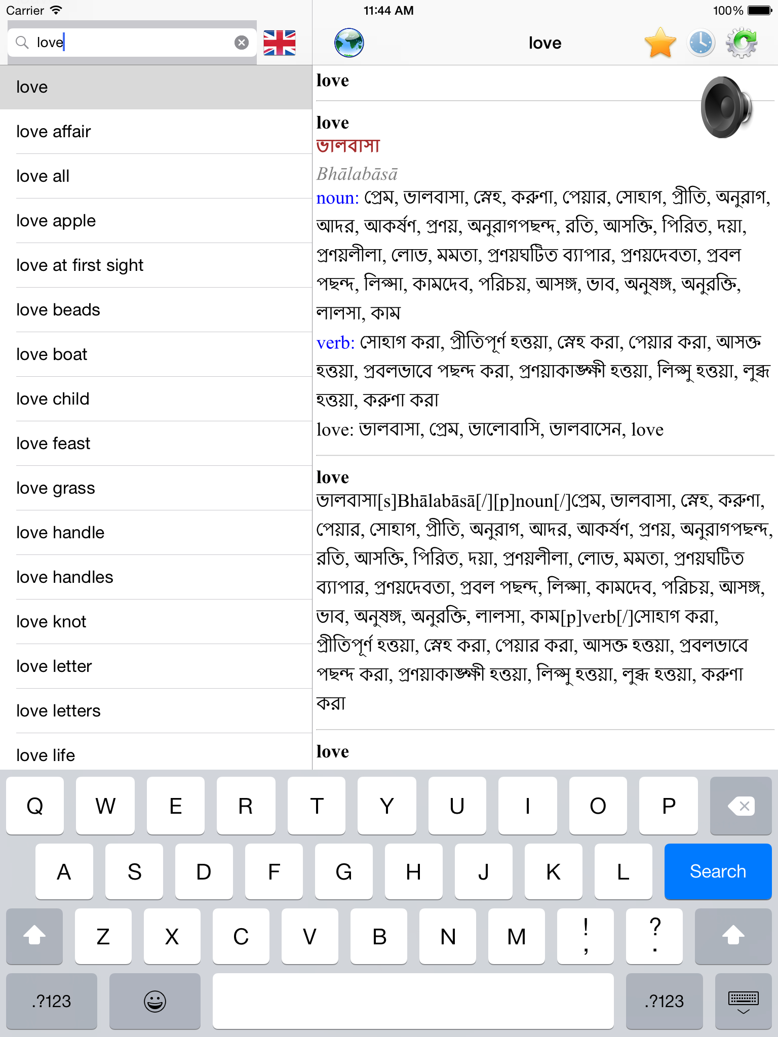Select 'love all' entry
Viewport: 778px width, 1037px height.
[x=156, y=176]
